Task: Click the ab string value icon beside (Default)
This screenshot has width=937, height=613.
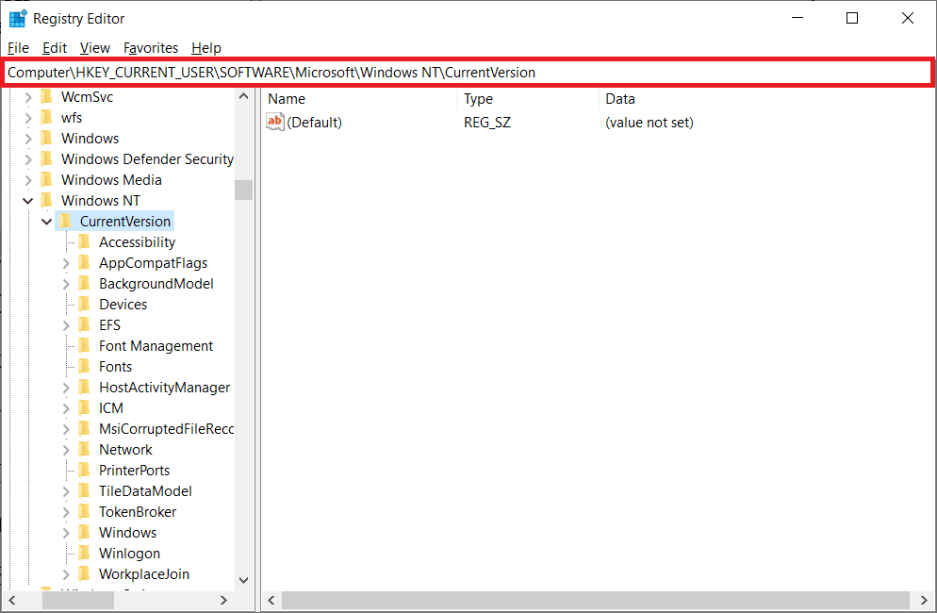Action: point(276,122)
